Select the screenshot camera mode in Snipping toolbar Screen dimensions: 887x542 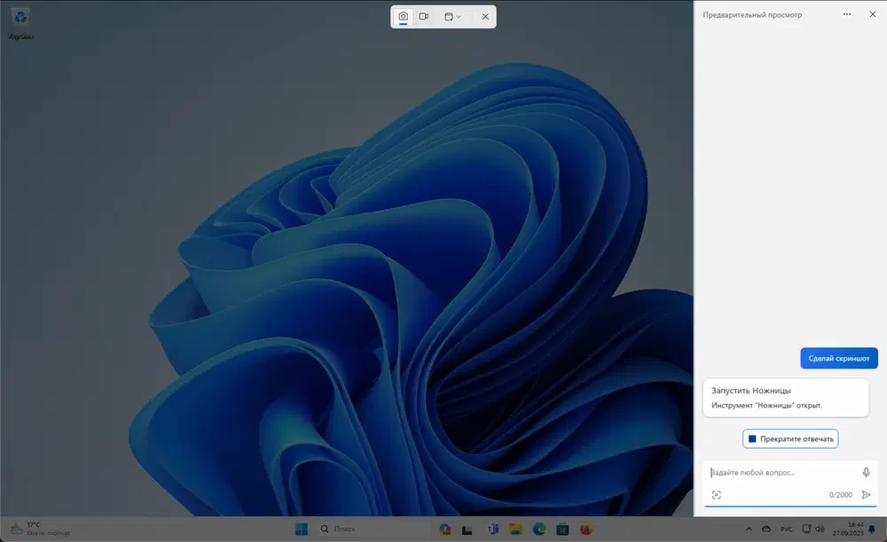pyautogui.click(x=403, y=16)
